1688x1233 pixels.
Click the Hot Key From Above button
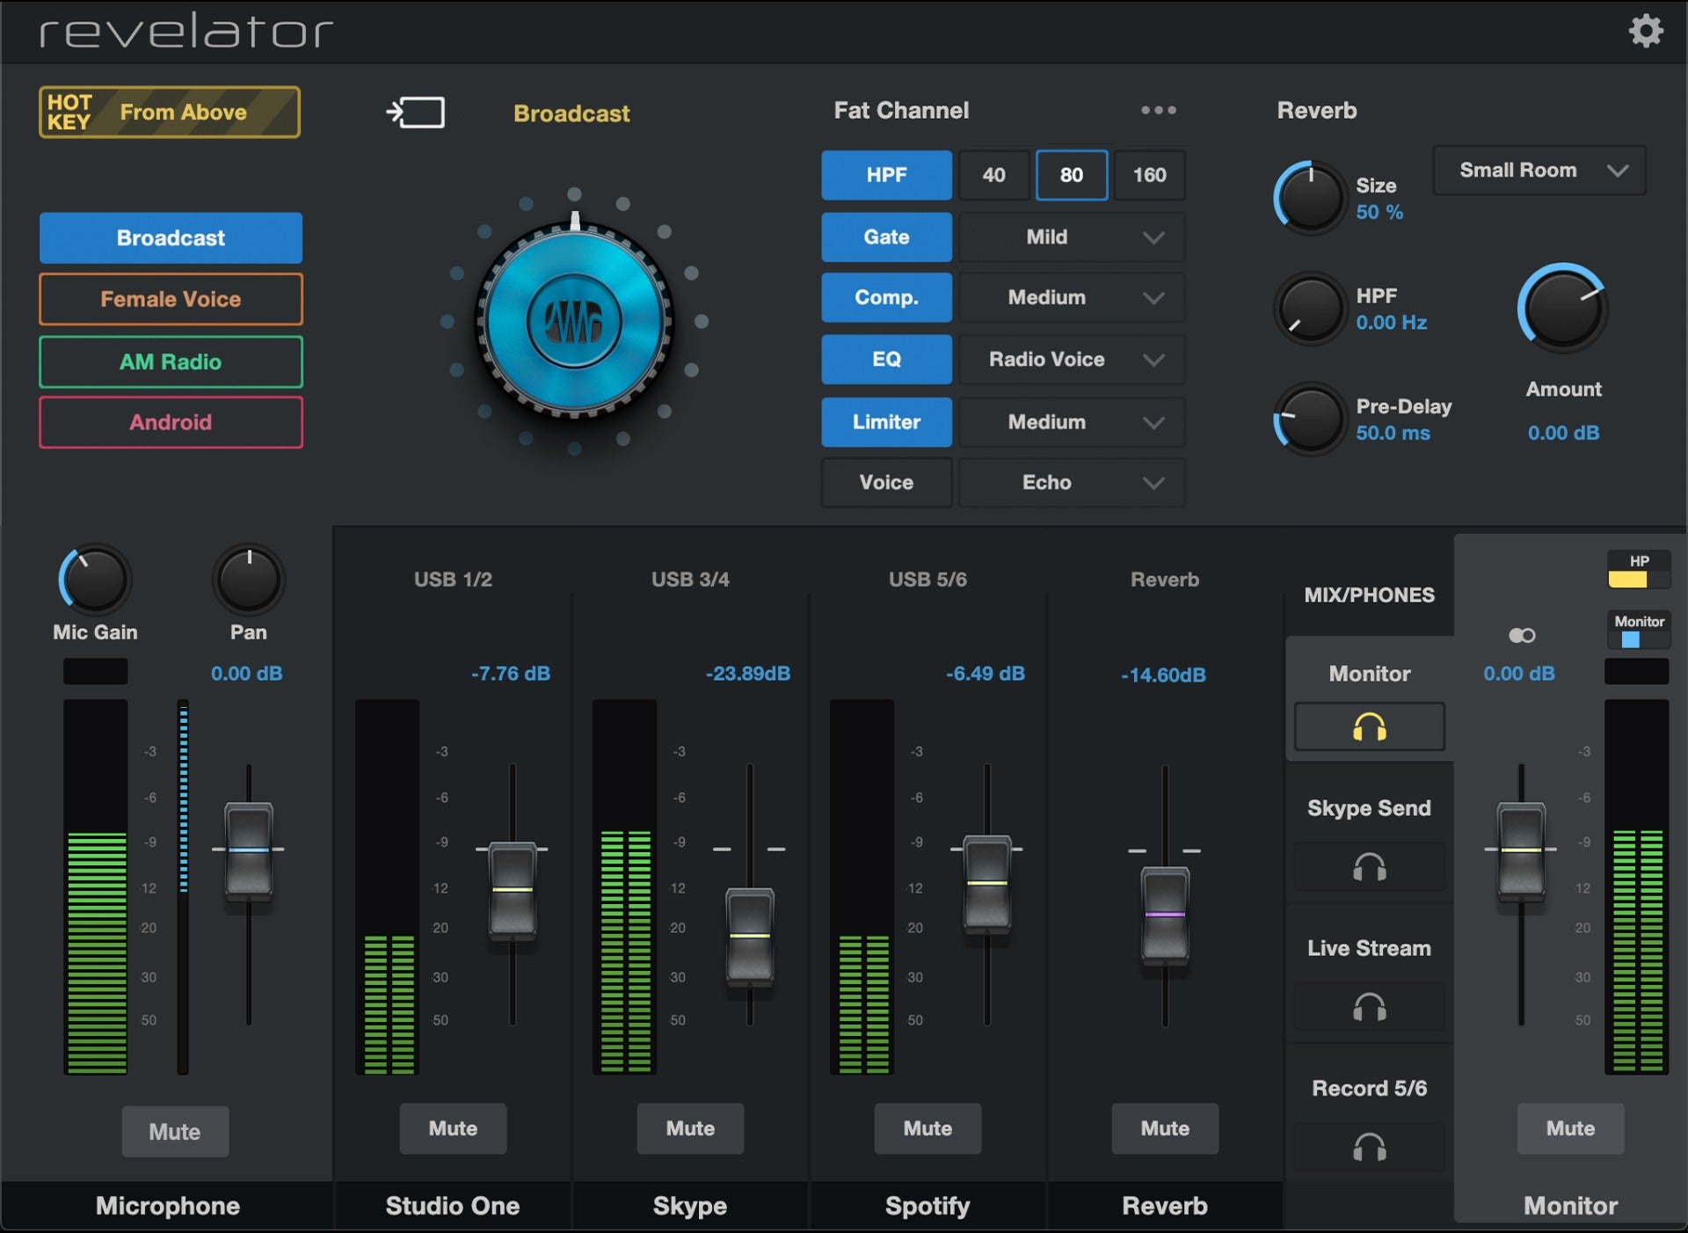pos(170,113)
